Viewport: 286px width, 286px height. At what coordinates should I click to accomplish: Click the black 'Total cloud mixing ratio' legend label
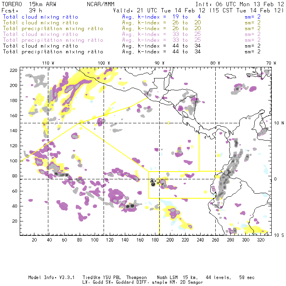tap(41, 46)
